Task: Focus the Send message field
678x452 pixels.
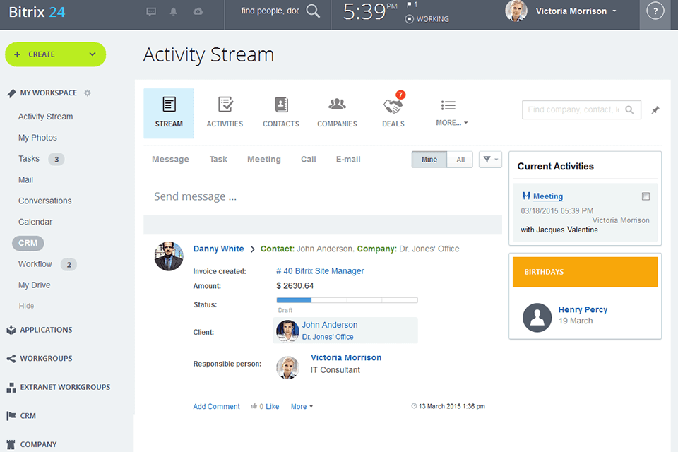Action: 323,196
